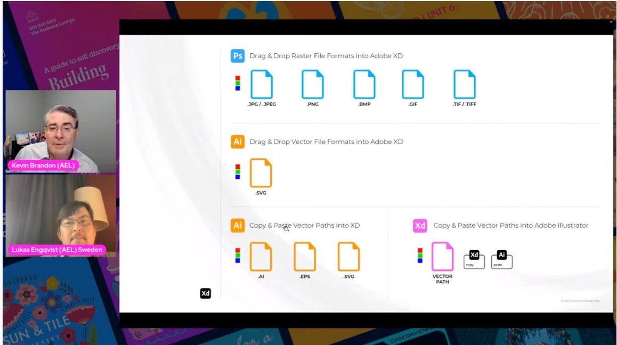
Task: Click RGB color dots beside raster file formats
Action: (238, 84)
